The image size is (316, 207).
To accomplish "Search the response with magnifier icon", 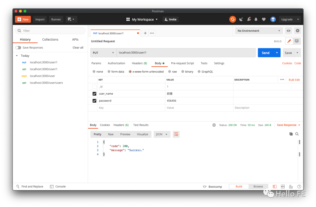I will click(x=297, y=134).
